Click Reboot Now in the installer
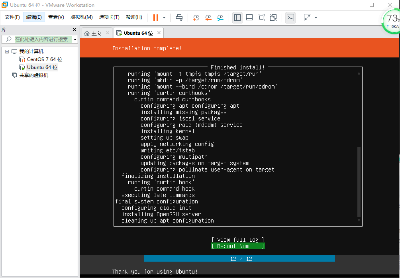This screenshot has height=278, width=400. [238, 246]
